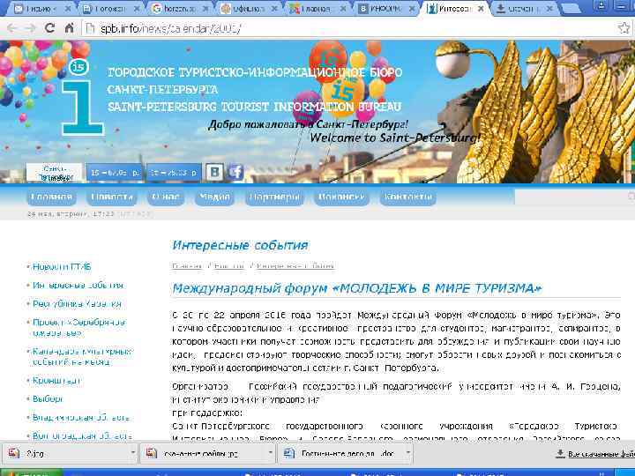Open sidebar link 'Республика Хакасия'

pos(77,304)
